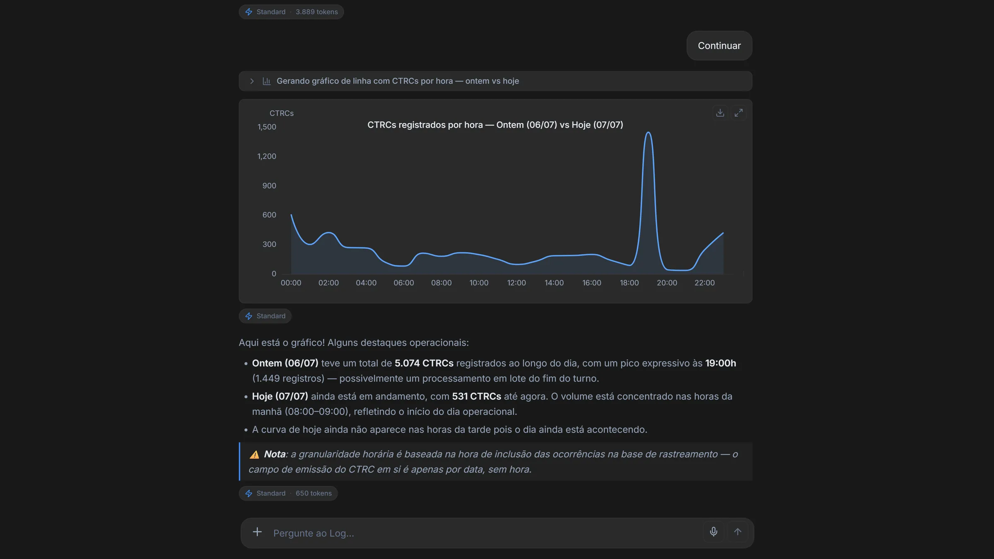The height and width of the screenshot is (559, 994).
Task: Click the bold 'Ontem (06/07)' text
Action: click(x=285, y=363)
